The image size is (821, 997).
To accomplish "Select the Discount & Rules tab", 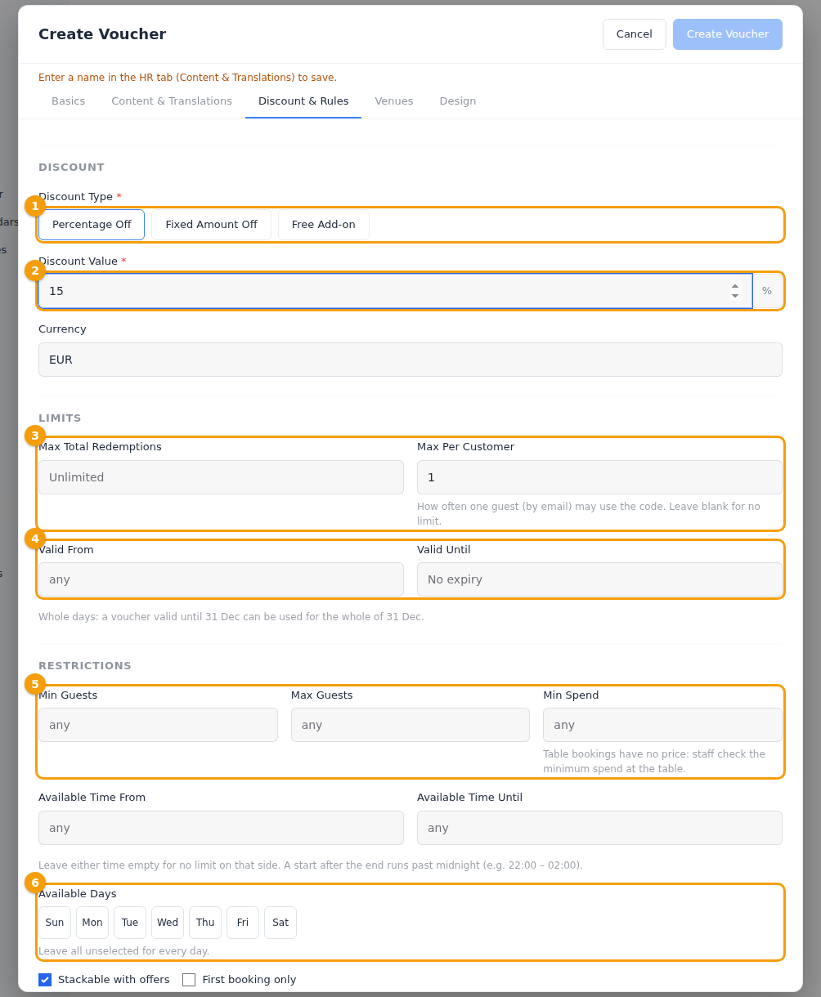I will click(303, 101).
